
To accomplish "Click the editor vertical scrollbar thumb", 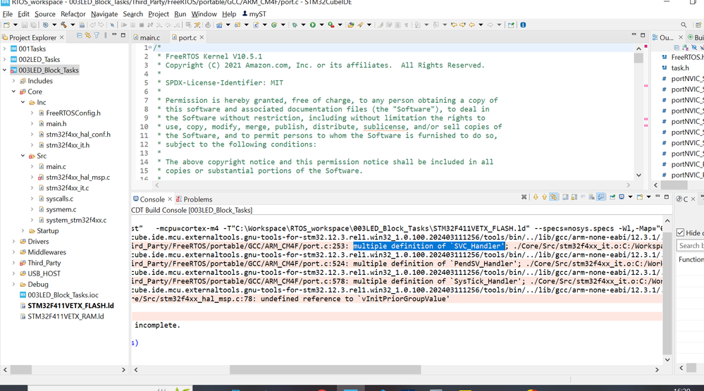I will click(638, 58).
